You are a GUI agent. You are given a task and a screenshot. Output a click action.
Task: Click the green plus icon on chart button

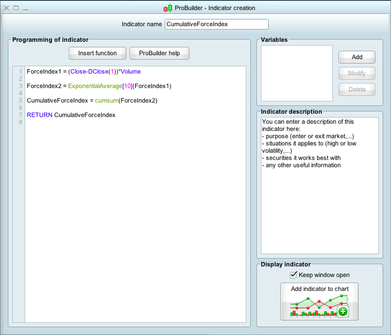click(x=343, y=312)
